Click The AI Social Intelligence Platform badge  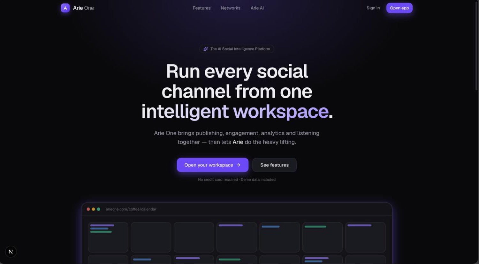coord(237,49)
